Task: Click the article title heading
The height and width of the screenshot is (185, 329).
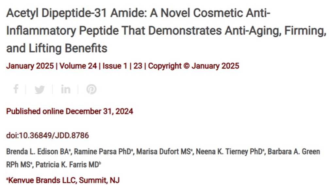Action: [x=166, y=31]
